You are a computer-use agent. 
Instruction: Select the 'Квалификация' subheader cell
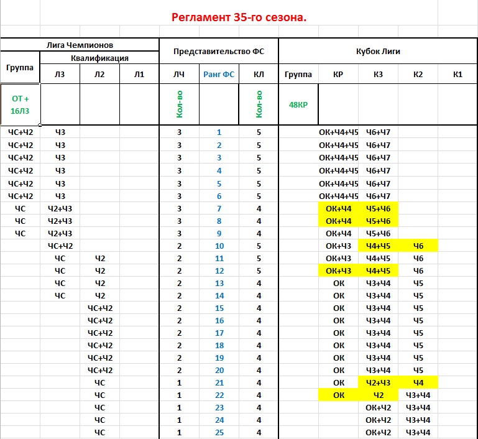99,58
